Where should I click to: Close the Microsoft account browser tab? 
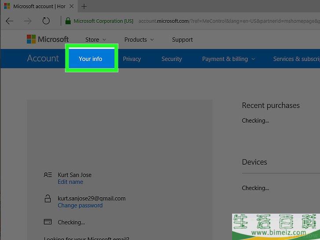(71, 6)
